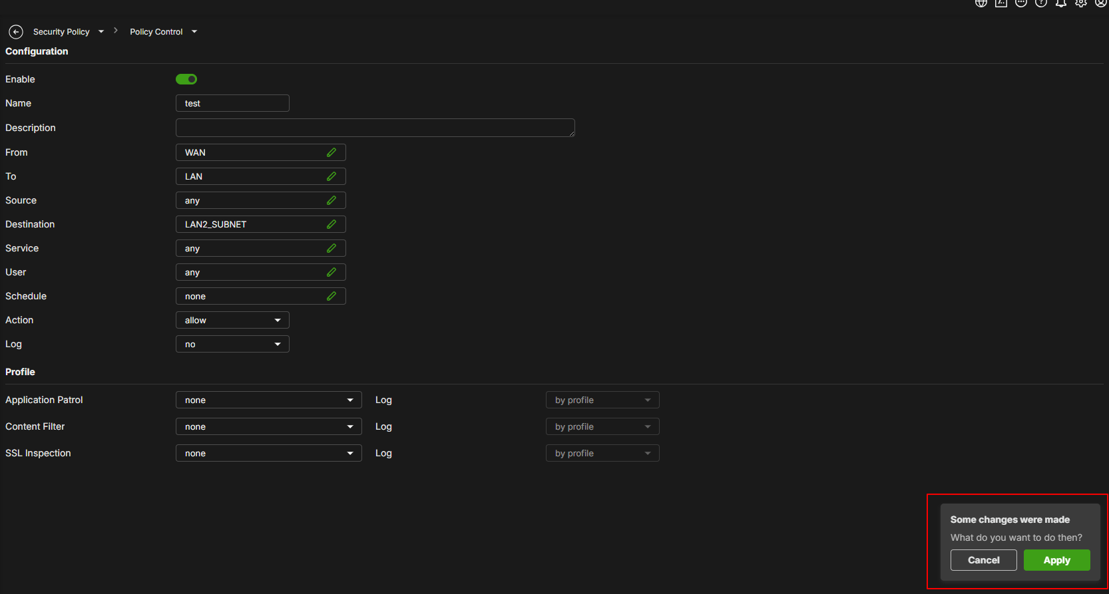Open the Application Patrol log by profile dropdown
The height and width of the screenshot is (594, 1109).
(x=602, y=400)
